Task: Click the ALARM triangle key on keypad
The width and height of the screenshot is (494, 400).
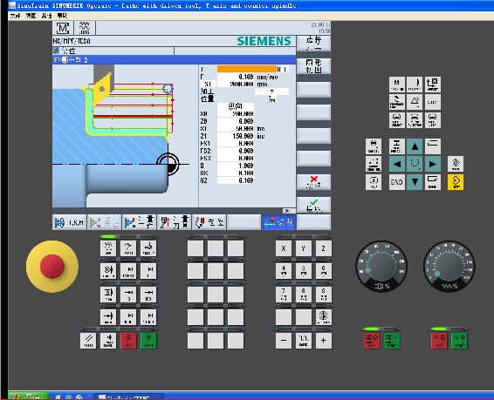Action: 415,102
